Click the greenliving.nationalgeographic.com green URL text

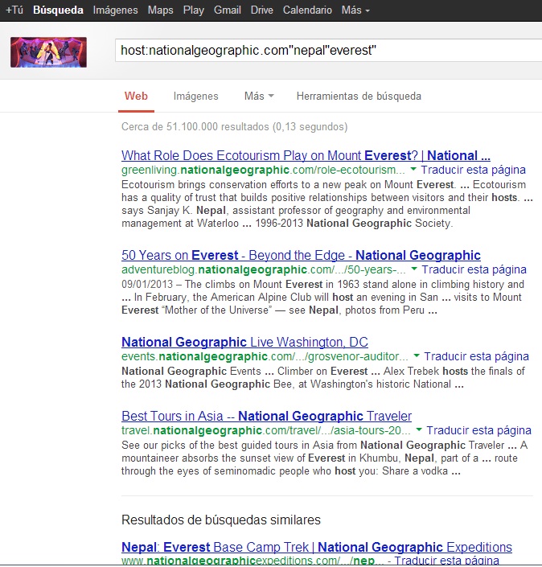263,170
